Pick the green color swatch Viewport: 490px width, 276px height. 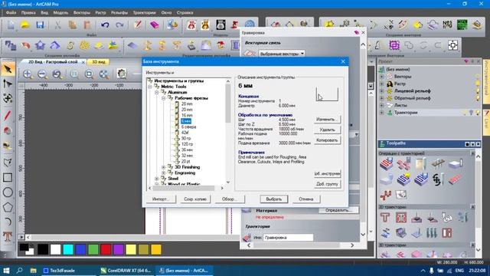[93, 249]
